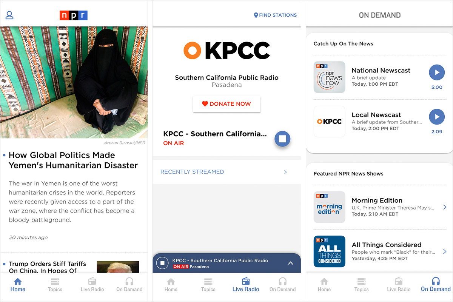Switch to Topics tab in left screen
The height and width of the screenshot is (302, 453).
[55, 285]
